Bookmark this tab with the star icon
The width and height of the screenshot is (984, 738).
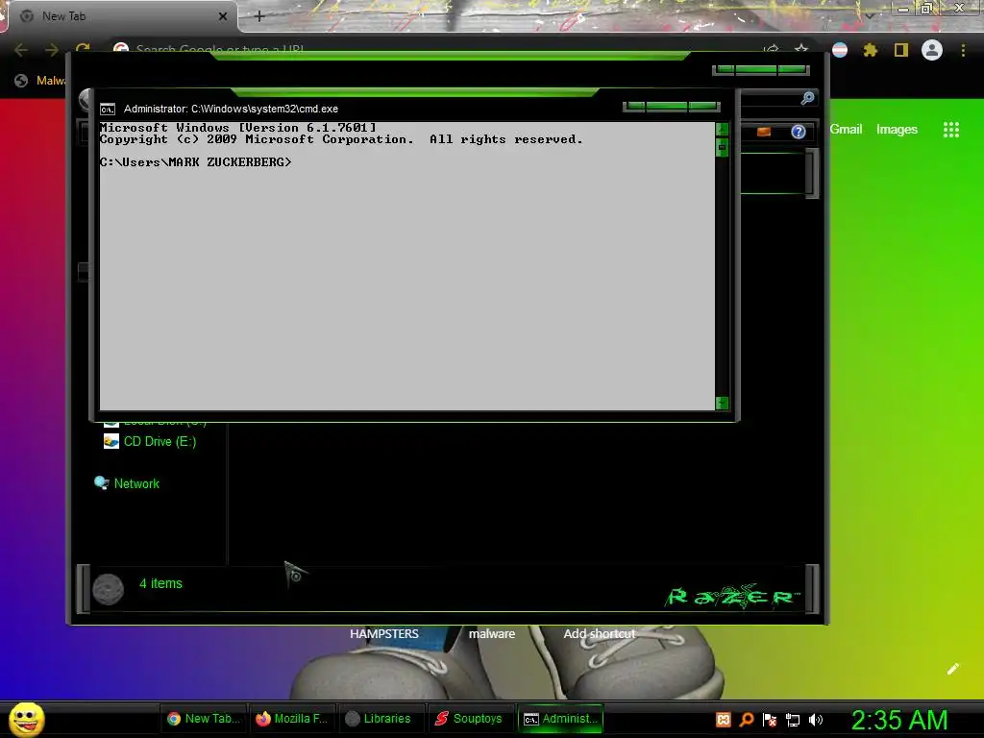tap(801, 49)
